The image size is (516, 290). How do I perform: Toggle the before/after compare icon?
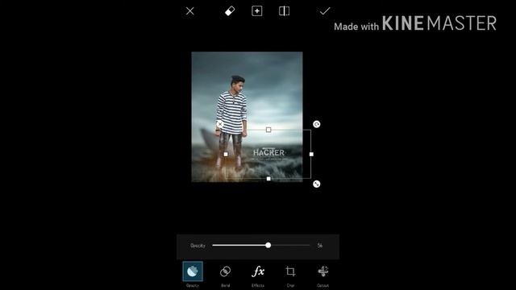pyautogui.click(x=285, y=11)
